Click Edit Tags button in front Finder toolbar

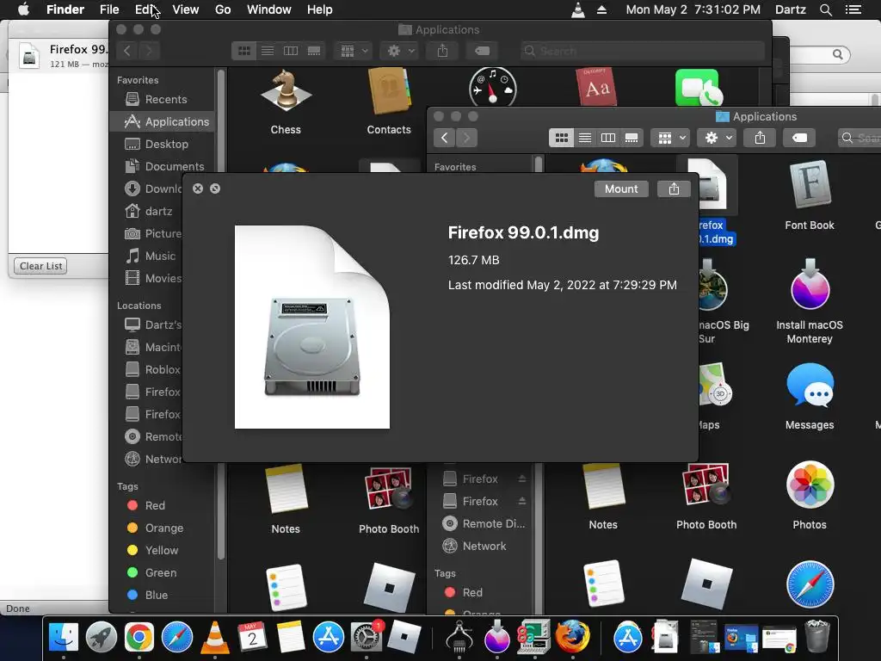(799, 138)
